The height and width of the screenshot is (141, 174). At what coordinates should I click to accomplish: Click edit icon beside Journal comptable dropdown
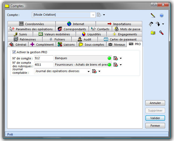pos(94,71)
